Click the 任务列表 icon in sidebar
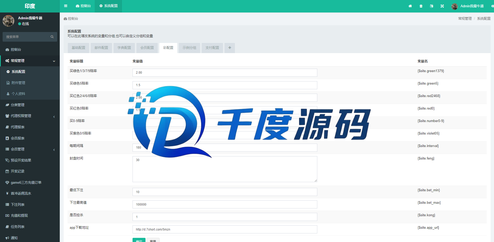This screenshot has width=494, height=242. click(7, 227)
